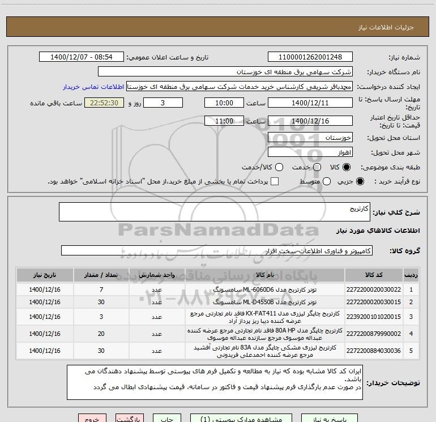Click product code 2272200020030022

coord(374,289)
